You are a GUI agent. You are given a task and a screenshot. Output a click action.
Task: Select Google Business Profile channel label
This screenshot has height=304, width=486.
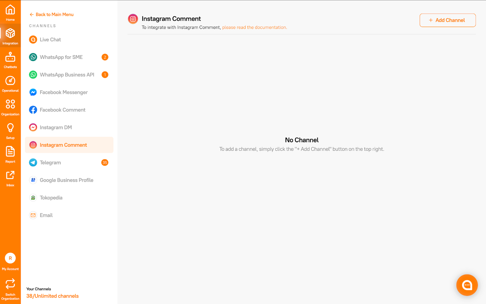67,180
